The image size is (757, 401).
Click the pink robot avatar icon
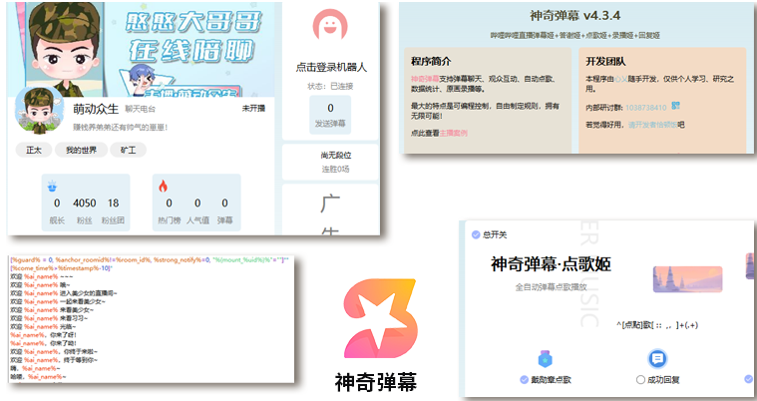tap(330, 24)
